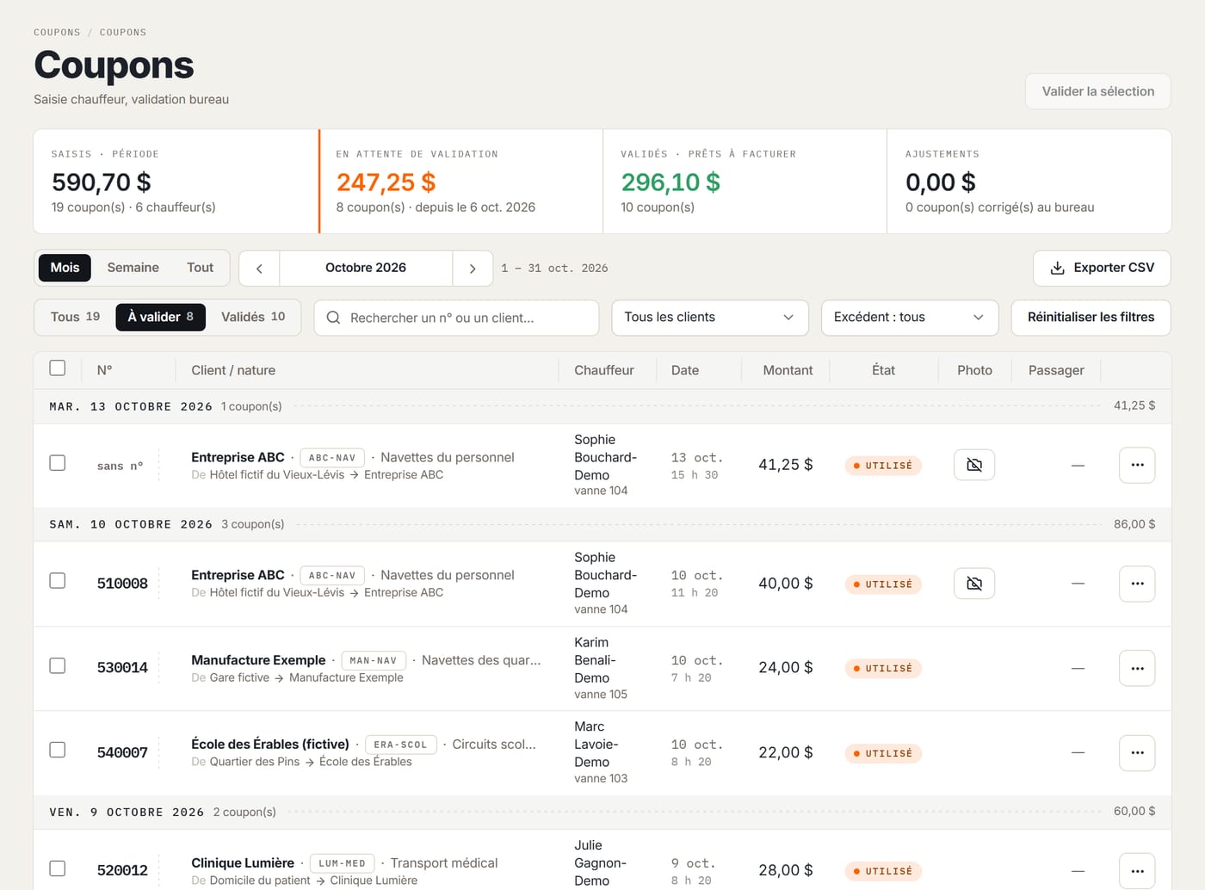1205x890 pixels.
Task: Click the Date column header
Action: [685, 370]
